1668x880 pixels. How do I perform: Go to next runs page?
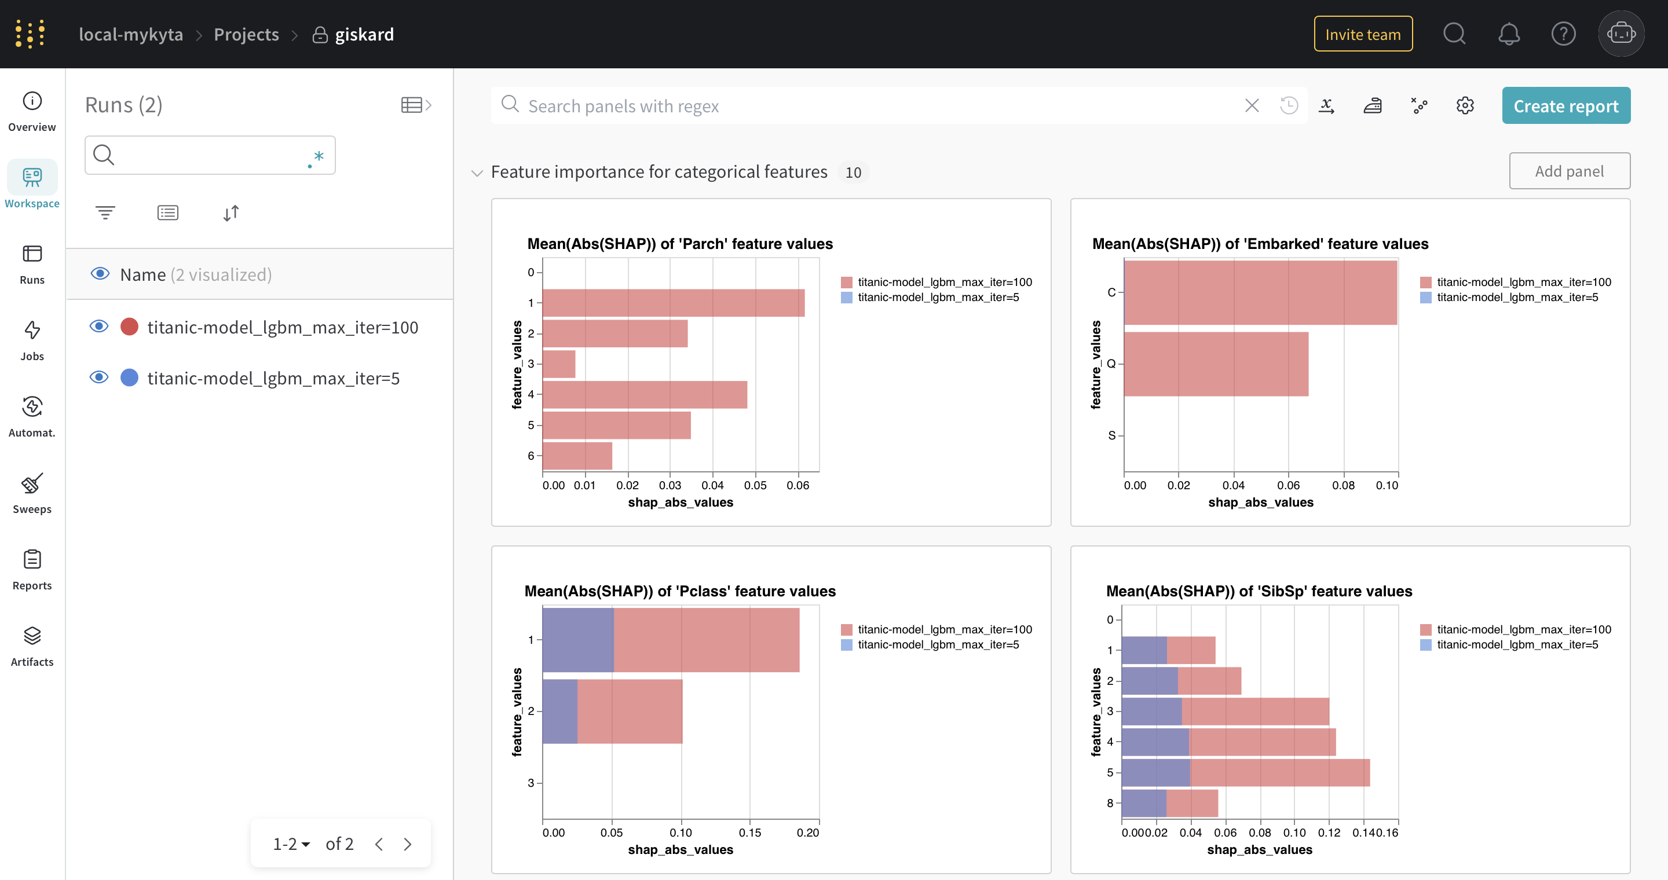[407, 844]
